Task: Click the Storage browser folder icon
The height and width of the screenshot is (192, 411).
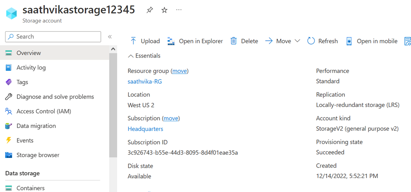Action: pos(9,155)
